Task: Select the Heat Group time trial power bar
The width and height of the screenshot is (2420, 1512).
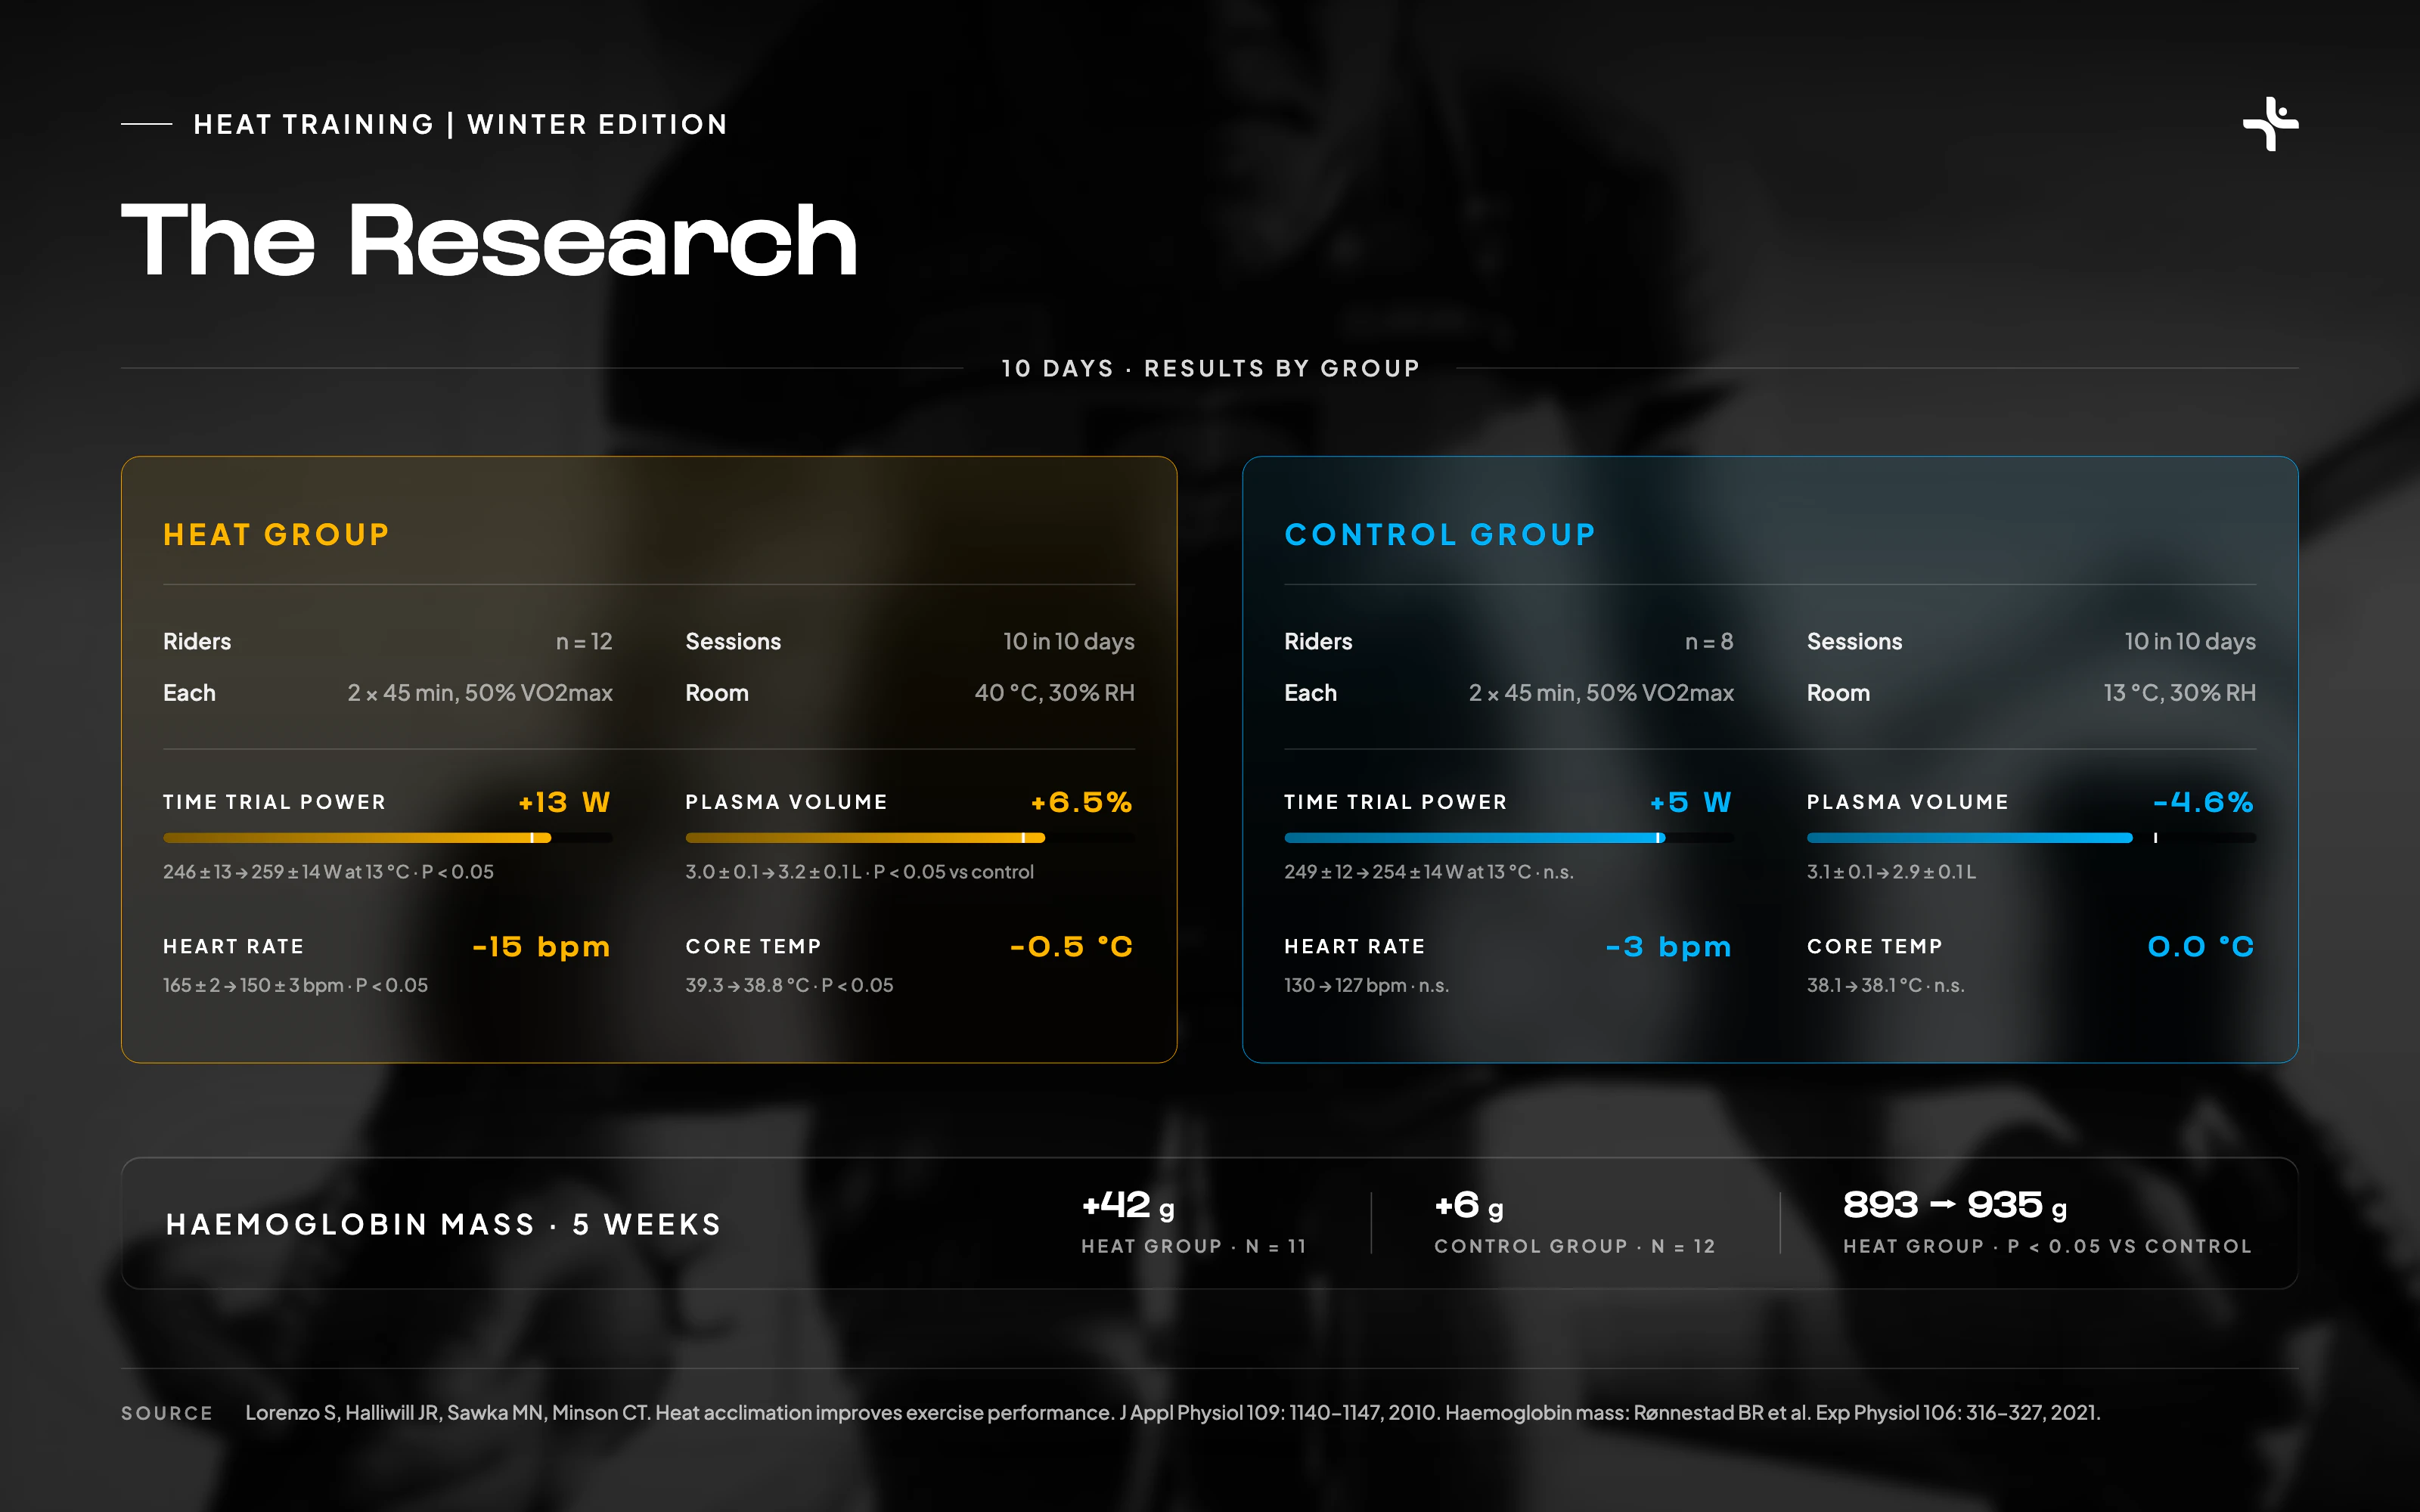Action: tap(388, 838)
